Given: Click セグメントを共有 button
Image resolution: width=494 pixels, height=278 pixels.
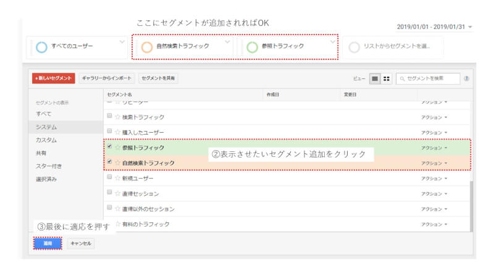Looking at the screenshot, I should click(158, 78).
